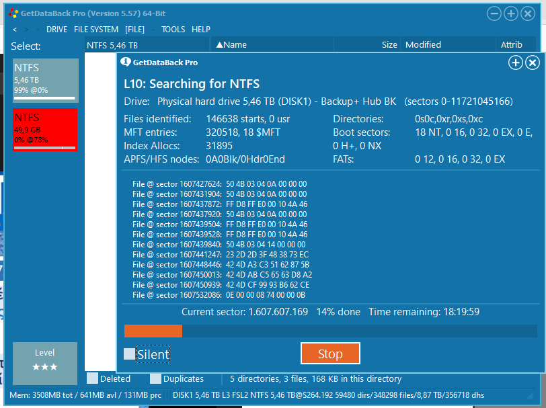Screen dimensions: 546x408
Task: Click the Directories value 0s0c,0xr,0xs,0xc
Action: click(448, 119)
